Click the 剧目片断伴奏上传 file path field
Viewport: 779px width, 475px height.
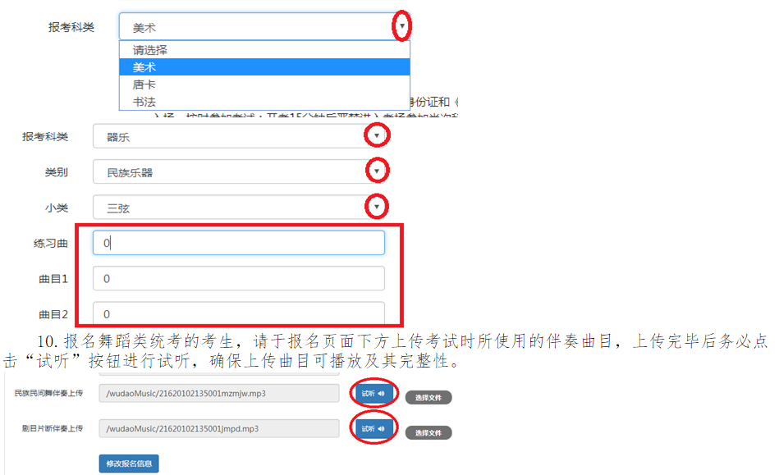click(x=218, y=429)
